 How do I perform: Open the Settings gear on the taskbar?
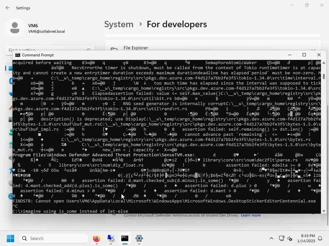(x=139, y=238)
